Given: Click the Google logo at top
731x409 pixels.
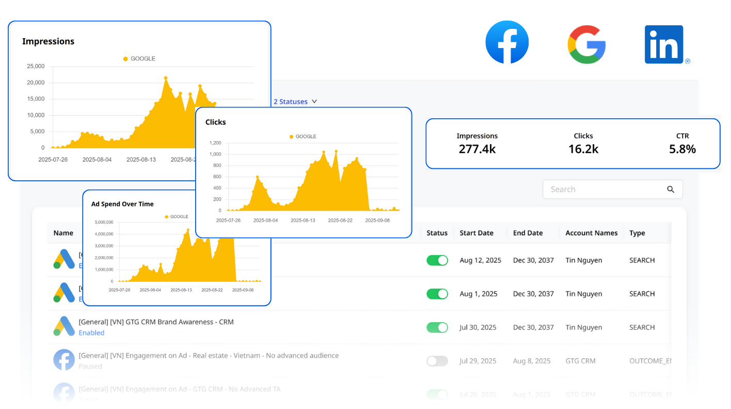Looking at the screenshot, I should [x=586, y=44].
